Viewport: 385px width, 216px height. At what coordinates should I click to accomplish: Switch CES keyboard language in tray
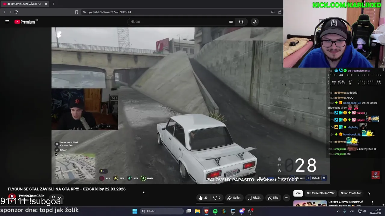click(x=352, y=211)
